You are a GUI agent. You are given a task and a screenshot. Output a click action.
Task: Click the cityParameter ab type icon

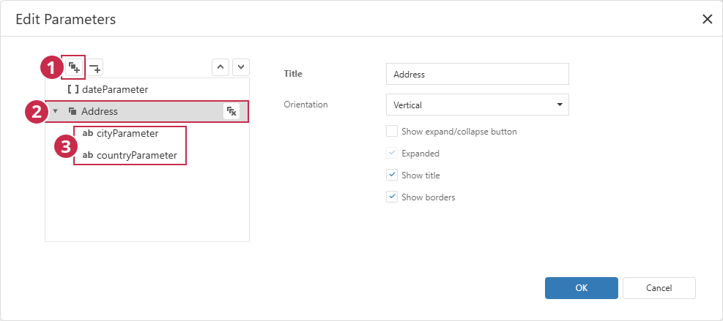point(88,134)
